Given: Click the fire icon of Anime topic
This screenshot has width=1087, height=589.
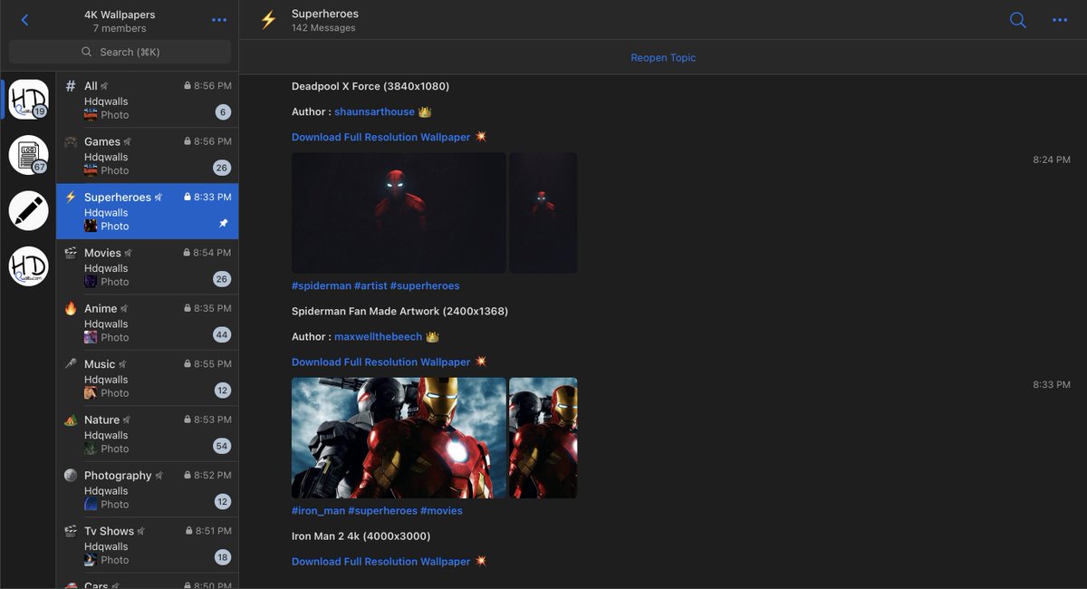Looking at the screenshot, I should tap(71, 308).
